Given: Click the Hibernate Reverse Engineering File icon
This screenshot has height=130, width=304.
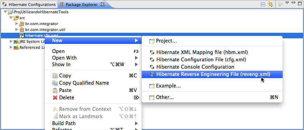Looking at the screenshot, I should (x=152, y=74).
